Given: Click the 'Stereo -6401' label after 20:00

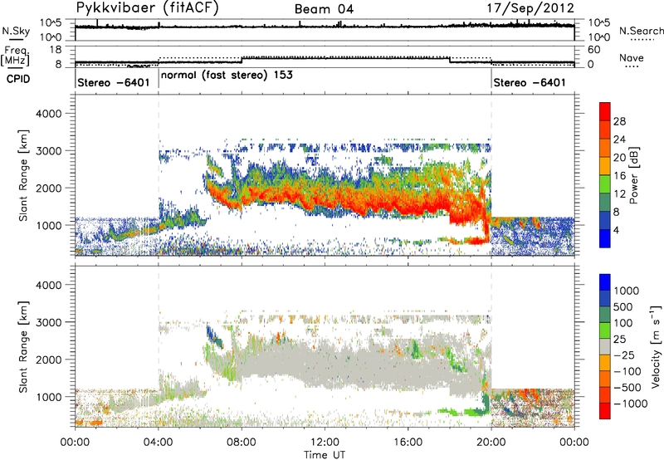Looking at the screenshot, I should (530, 82).
